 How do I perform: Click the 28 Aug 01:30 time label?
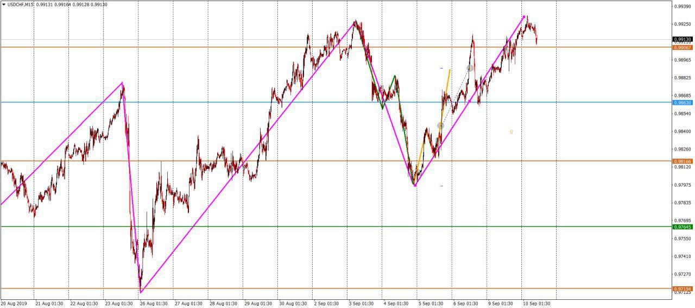(223, 303)
